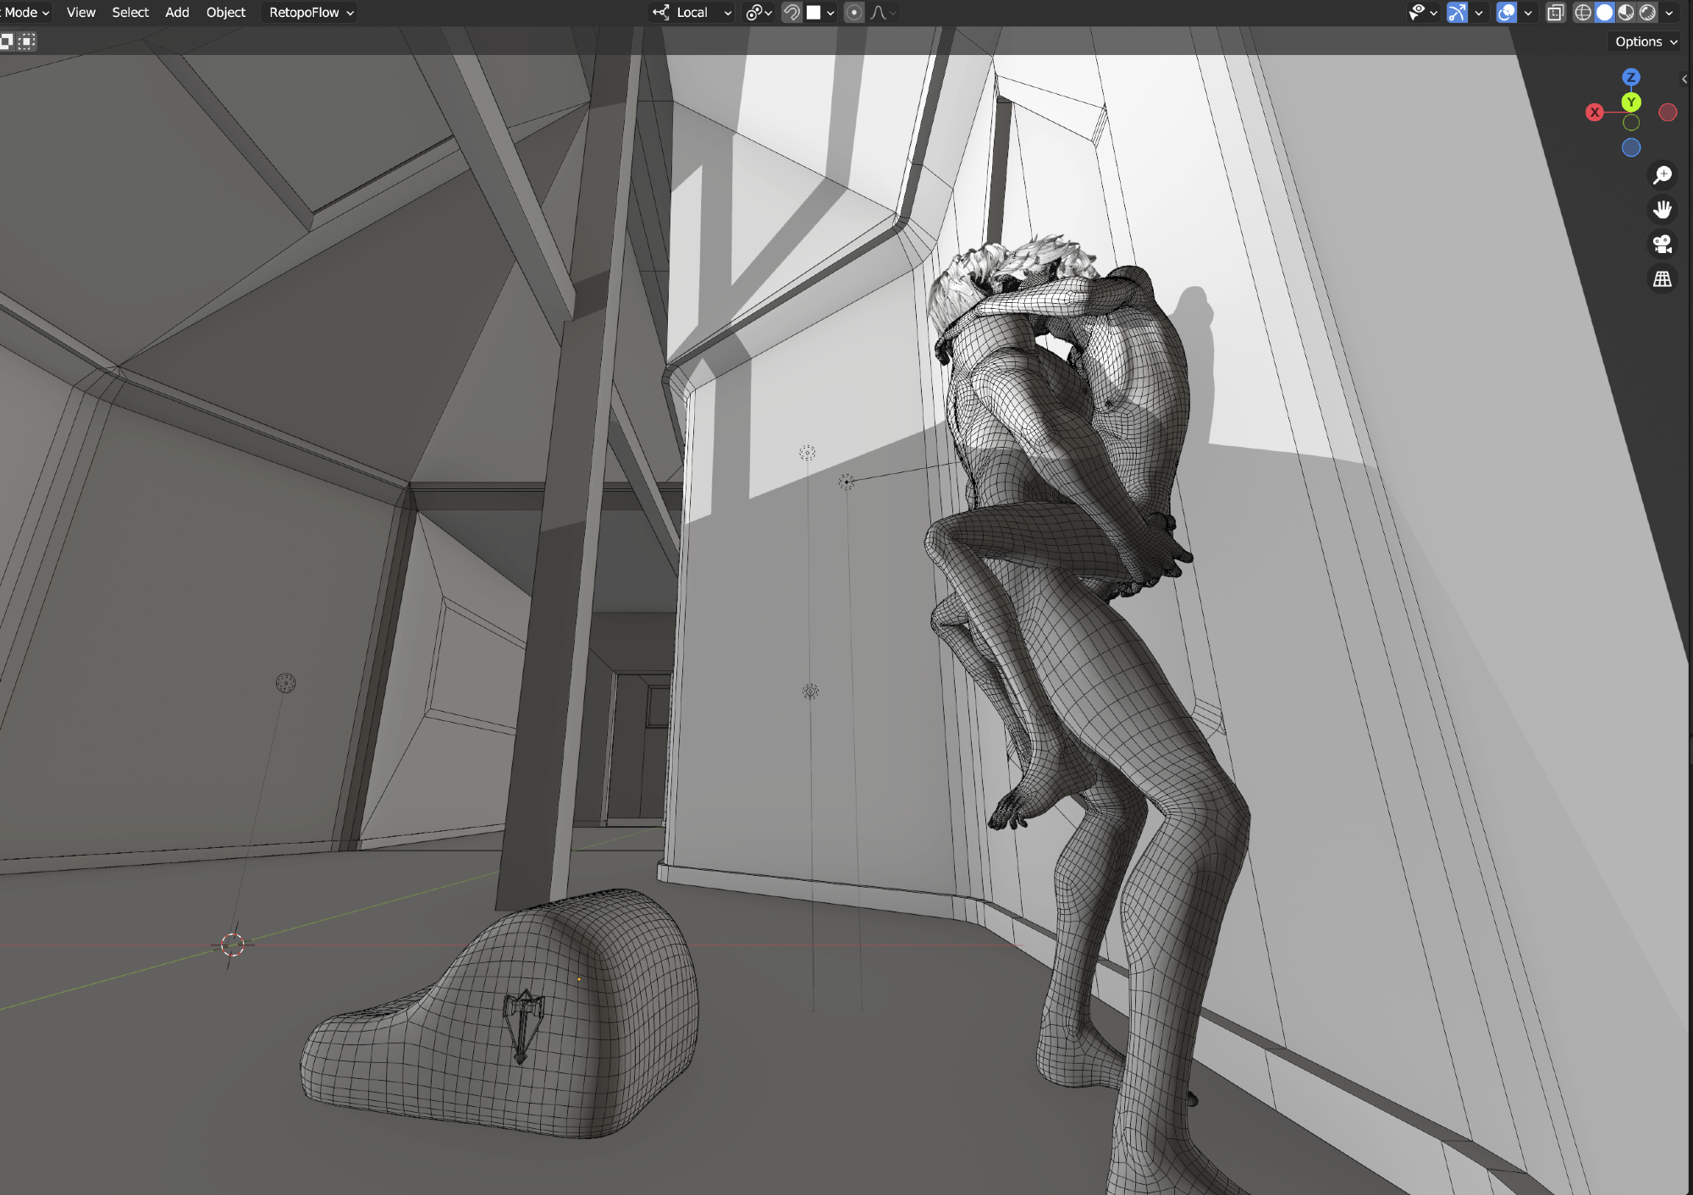Viewport: 1693px width, 1195px height.
Task: Toggle show gizmo icon
Action: coord(1457,13)
